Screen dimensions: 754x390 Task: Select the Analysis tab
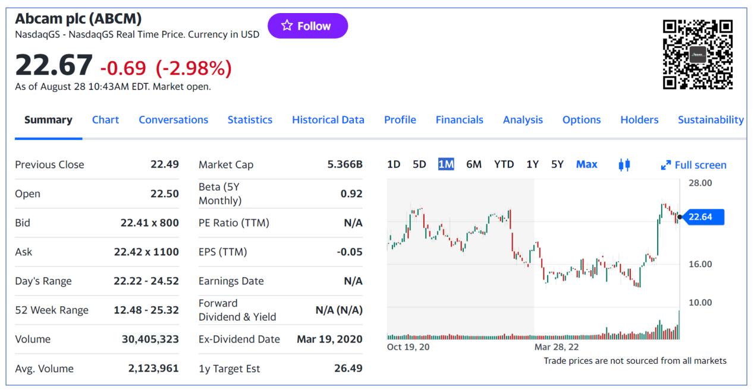(523, 120)
